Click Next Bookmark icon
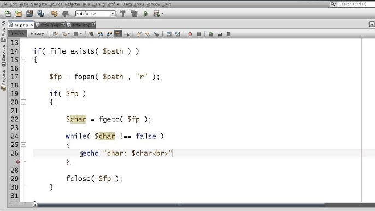375x211 pixels. (x=148, y=34)
